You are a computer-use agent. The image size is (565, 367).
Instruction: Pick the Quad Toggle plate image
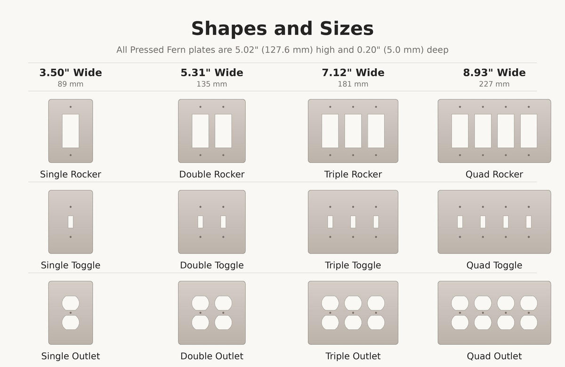click(x=494, y=222)
